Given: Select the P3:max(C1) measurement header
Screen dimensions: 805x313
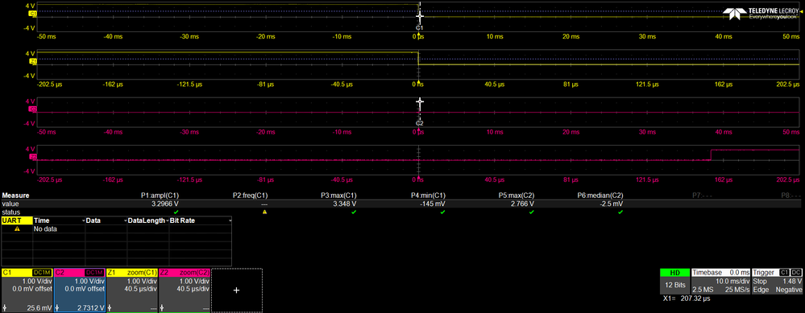Looking at the screenshot, I should tap(338, 196).
